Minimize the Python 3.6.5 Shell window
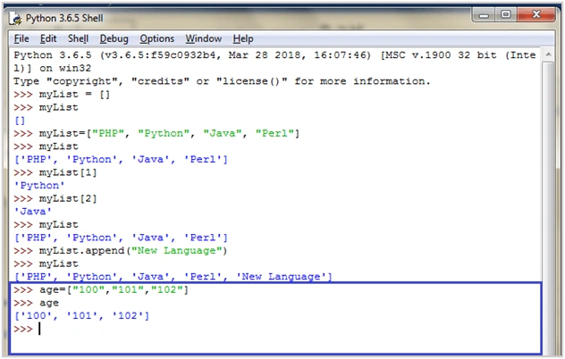Screen dimensions: 565x359 484,15
